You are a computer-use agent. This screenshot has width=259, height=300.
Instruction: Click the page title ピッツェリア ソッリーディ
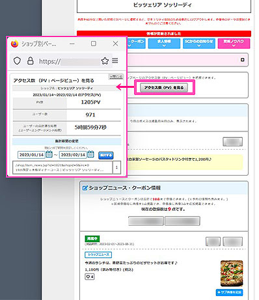pos(163,5)
